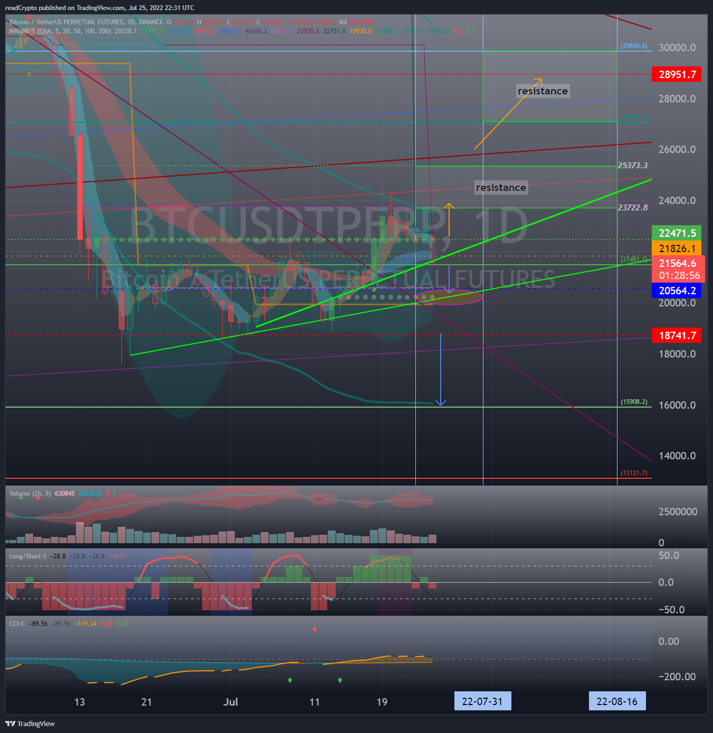This screenshot has height=733, width=713.
Task: Click the 18000.0 price axis label
Action: click(x=677, y=354)
